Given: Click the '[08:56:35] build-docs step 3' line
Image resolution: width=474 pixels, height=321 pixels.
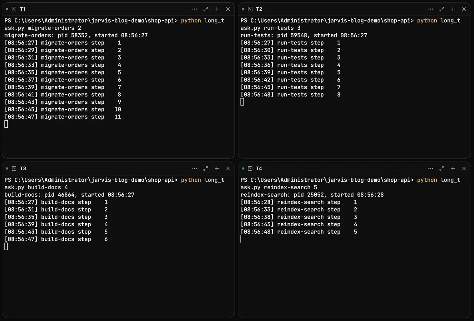Looking at the screenshot, I should coord(56,217).
